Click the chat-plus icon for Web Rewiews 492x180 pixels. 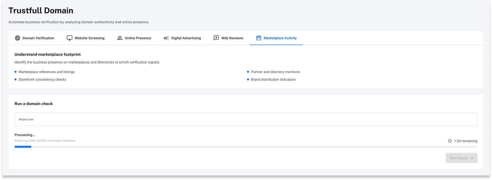tap(216, 38)
